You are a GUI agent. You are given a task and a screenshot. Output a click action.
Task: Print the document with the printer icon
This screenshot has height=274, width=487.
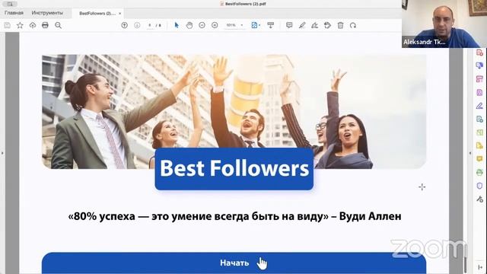coord(45,25)
